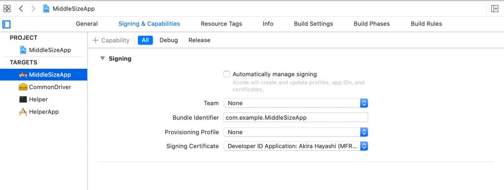Image resolution: width=504 pixels, height=190 pixels.
Task: Open the Provisioning Profile dropdown
Action: click(x=296, y=132)
